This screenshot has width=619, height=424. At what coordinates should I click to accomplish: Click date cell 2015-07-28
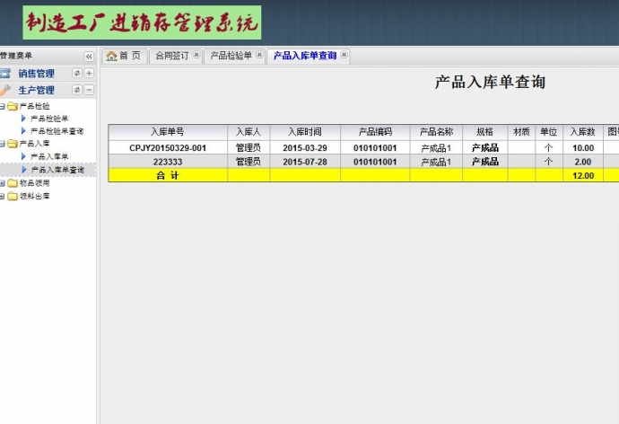[x=305, y=162]
